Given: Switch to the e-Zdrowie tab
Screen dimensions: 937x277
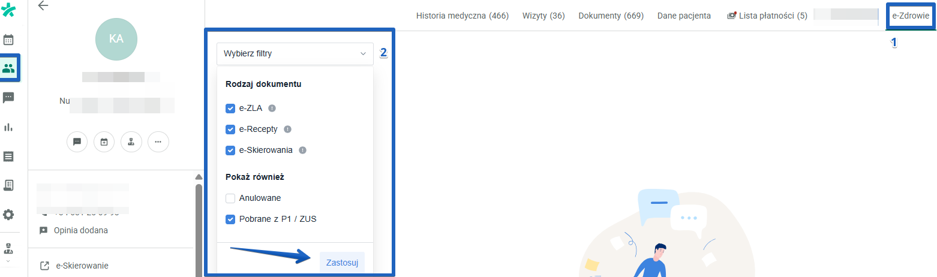Looking at the screenshot, I should [x=911, y=16].
